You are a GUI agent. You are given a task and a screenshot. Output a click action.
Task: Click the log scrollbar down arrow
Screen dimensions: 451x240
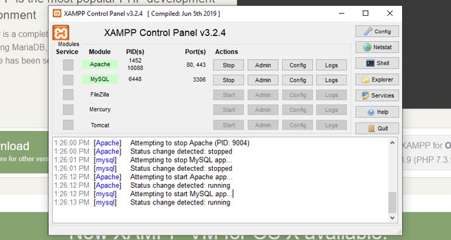point(393,218)
